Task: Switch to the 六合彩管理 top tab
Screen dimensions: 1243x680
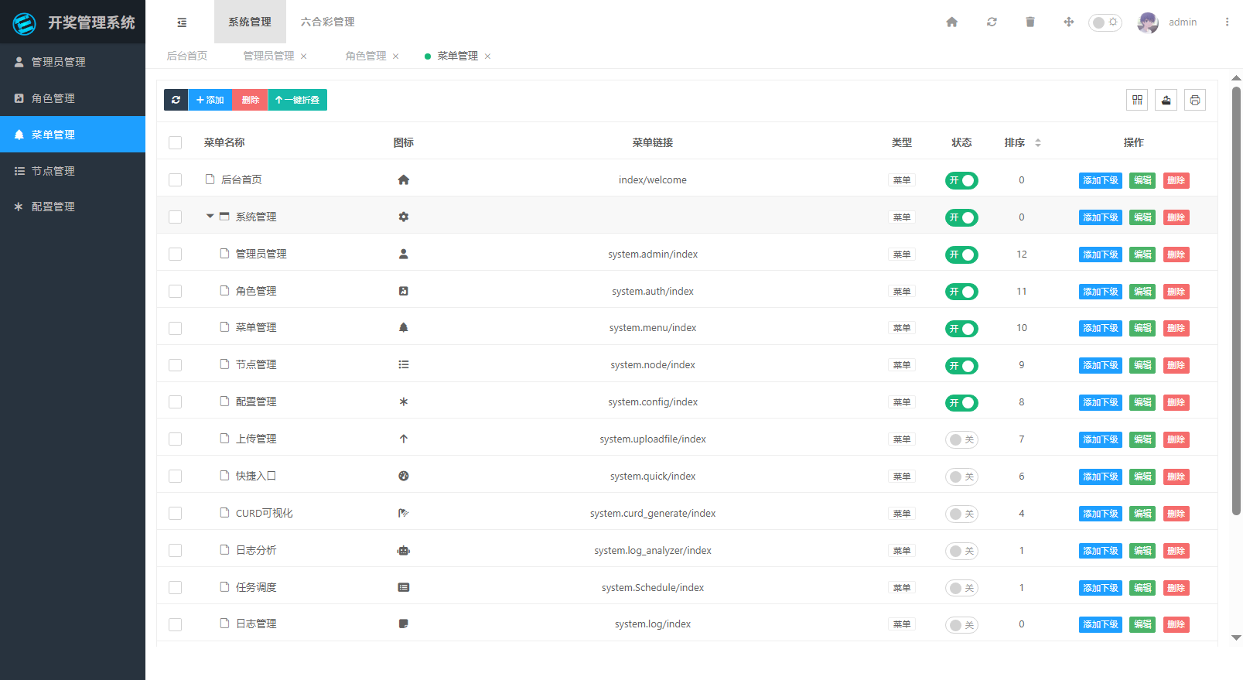Action: (x=328, y=22)
